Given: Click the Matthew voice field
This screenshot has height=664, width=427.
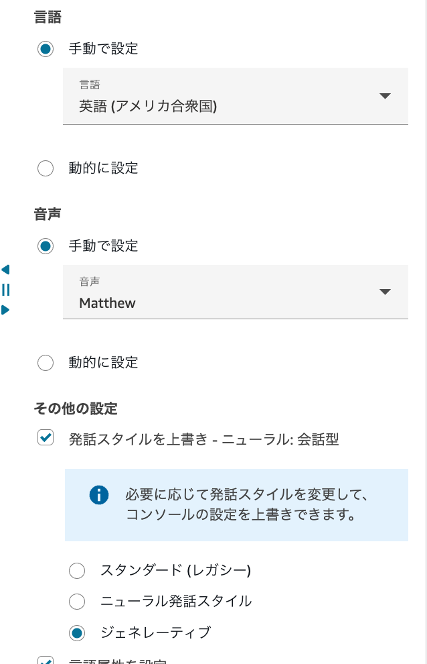Looking at the screenshot, I should [x=107, y=302].
